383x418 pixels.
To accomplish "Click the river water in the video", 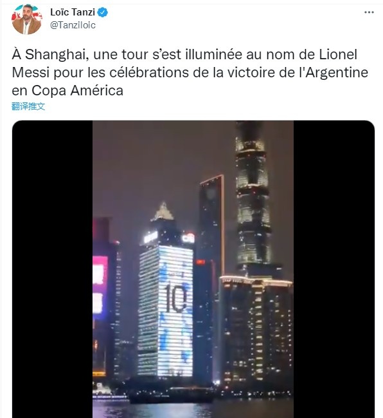I will pyautogui.click(x=193, y=409).
